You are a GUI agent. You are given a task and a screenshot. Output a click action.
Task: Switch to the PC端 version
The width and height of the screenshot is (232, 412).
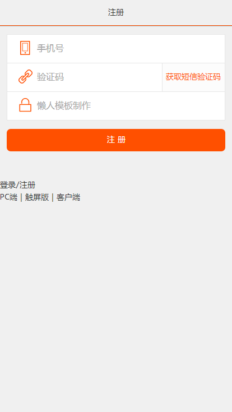point(8,197)
